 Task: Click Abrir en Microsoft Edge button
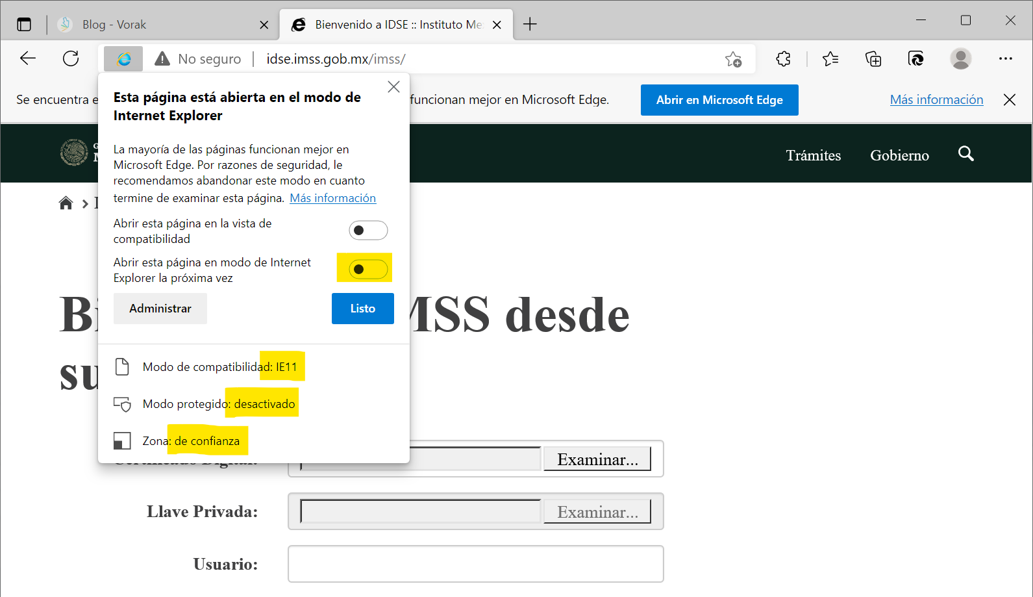[719, 100]
